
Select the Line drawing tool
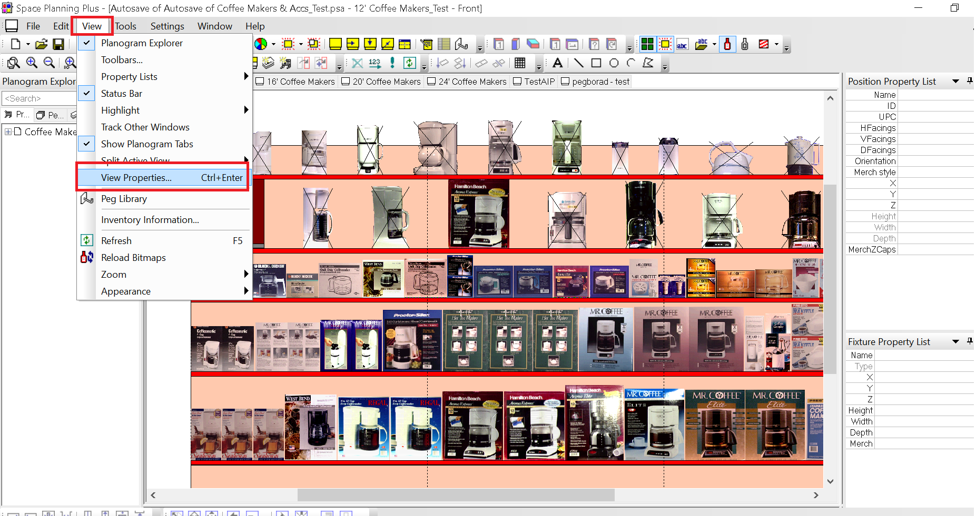coord(578,63)
